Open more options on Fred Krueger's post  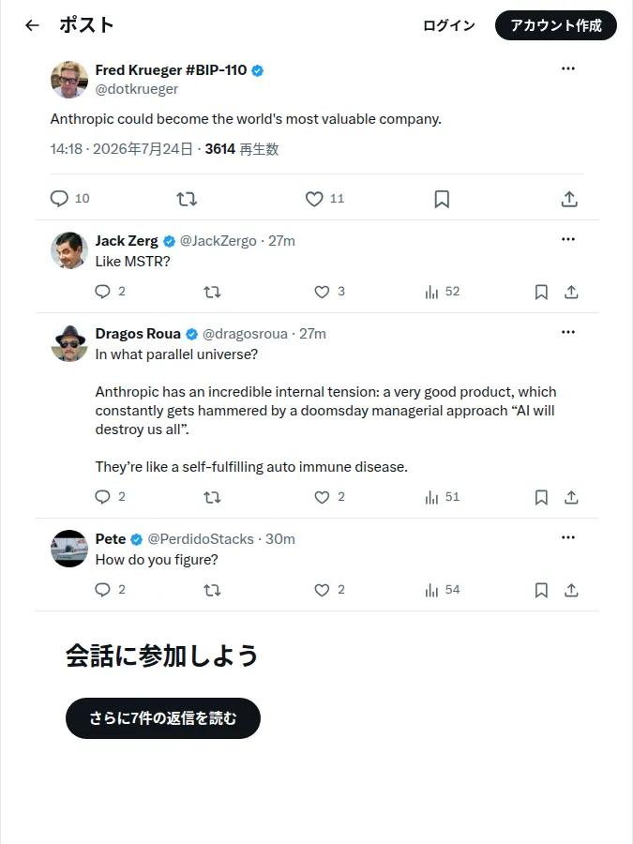click(568, 68)
